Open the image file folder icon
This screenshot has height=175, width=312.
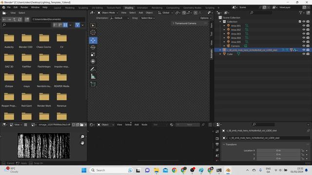point(81,124)
